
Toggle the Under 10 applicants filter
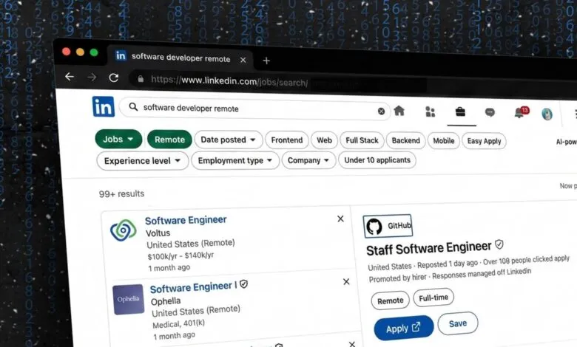tap(377, 160)
